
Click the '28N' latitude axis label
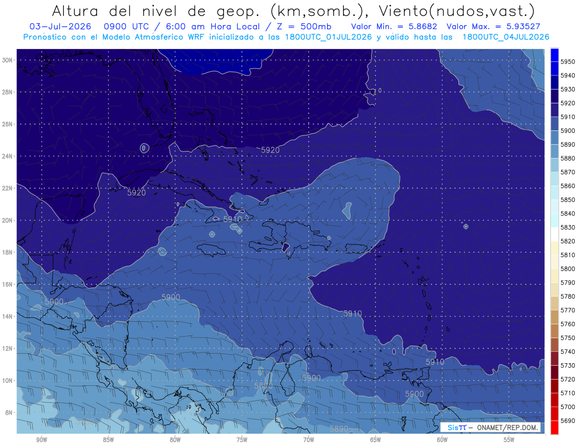[7, 92]
